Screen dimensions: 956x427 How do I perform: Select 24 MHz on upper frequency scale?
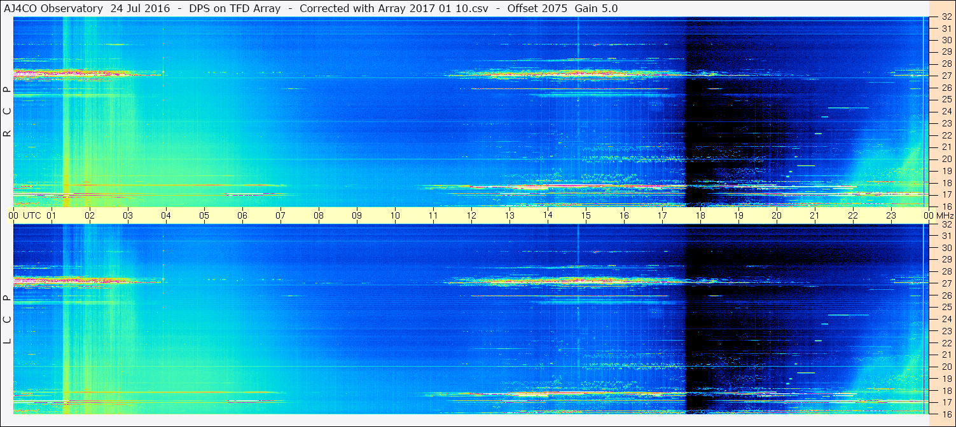946,111
